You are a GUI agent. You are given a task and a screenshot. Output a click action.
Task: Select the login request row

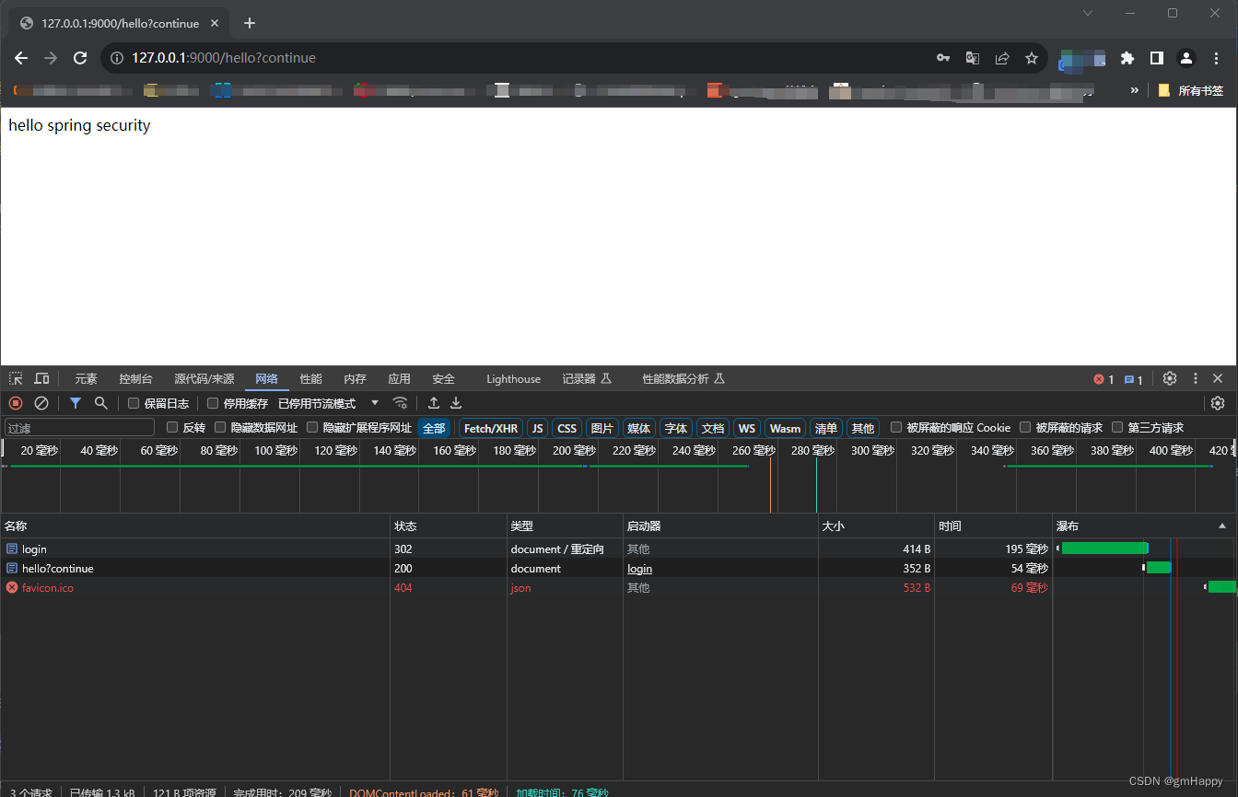pos(619,549)
